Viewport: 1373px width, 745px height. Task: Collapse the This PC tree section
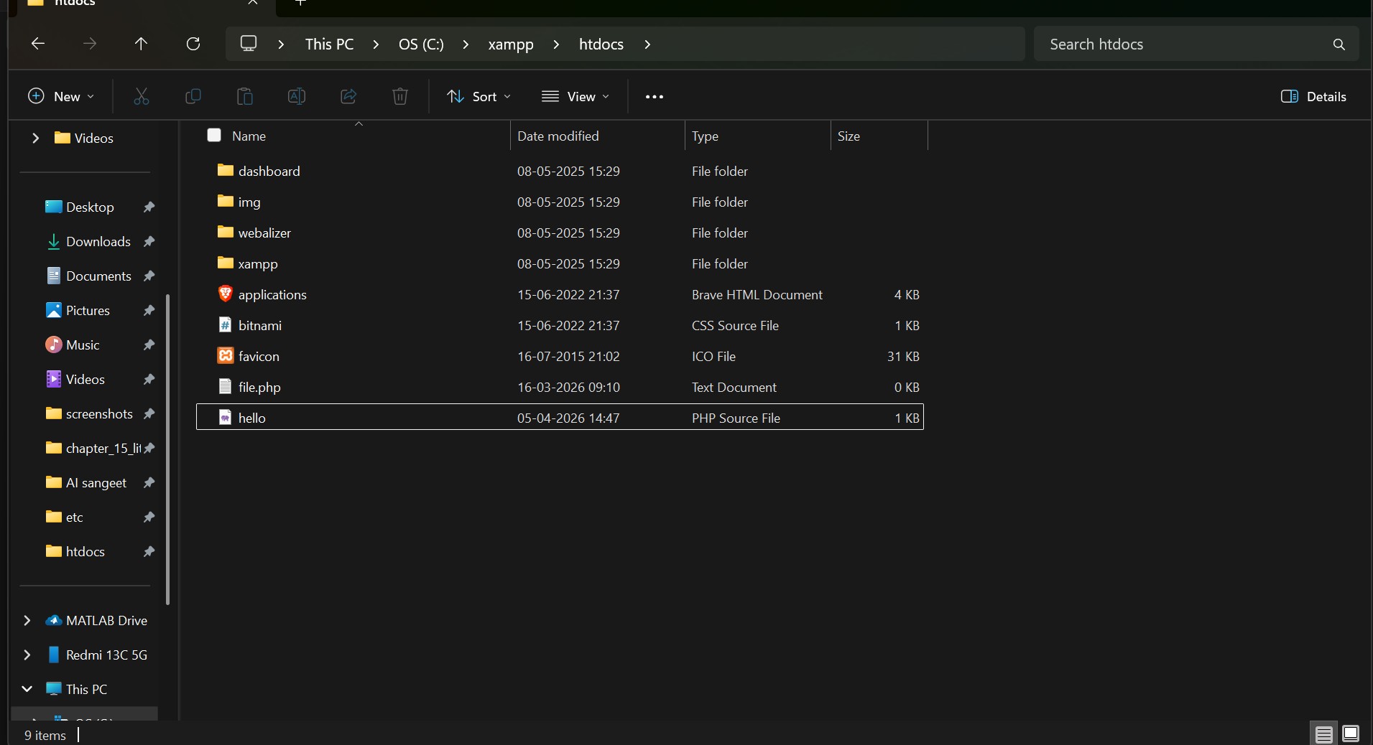tap(27, 688)
